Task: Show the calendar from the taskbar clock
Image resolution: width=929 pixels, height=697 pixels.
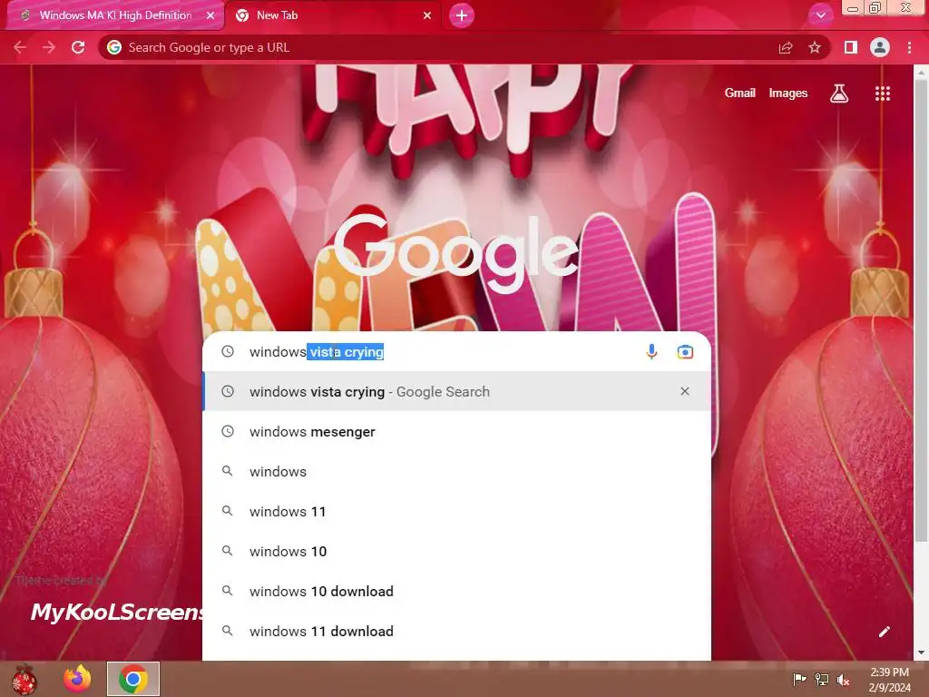Action: 889,680
